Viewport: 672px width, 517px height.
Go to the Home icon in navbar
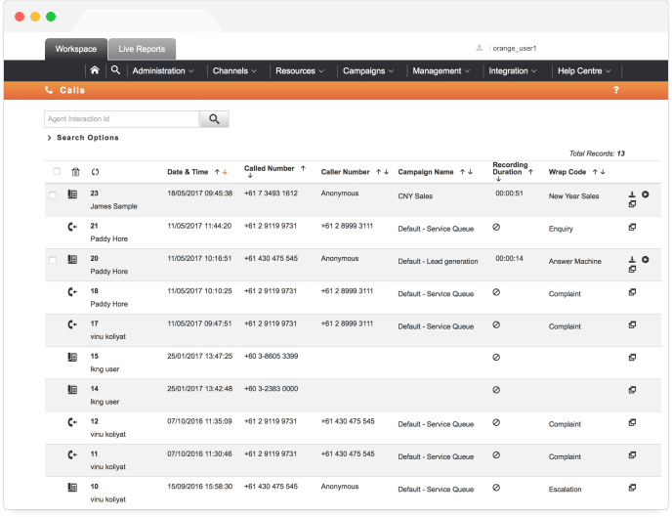(95, 69)
